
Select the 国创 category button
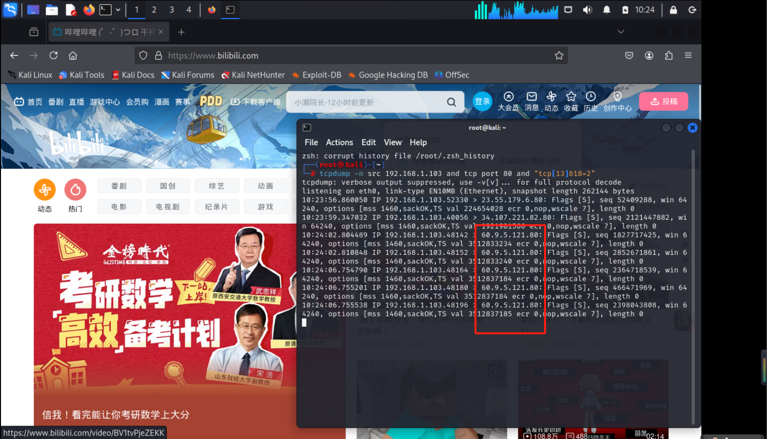pos(168,186)
